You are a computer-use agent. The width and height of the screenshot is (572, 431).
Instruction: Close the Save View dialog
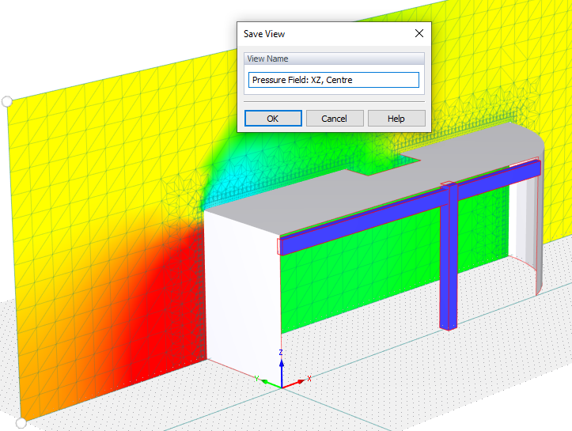(x=419, y=33)
